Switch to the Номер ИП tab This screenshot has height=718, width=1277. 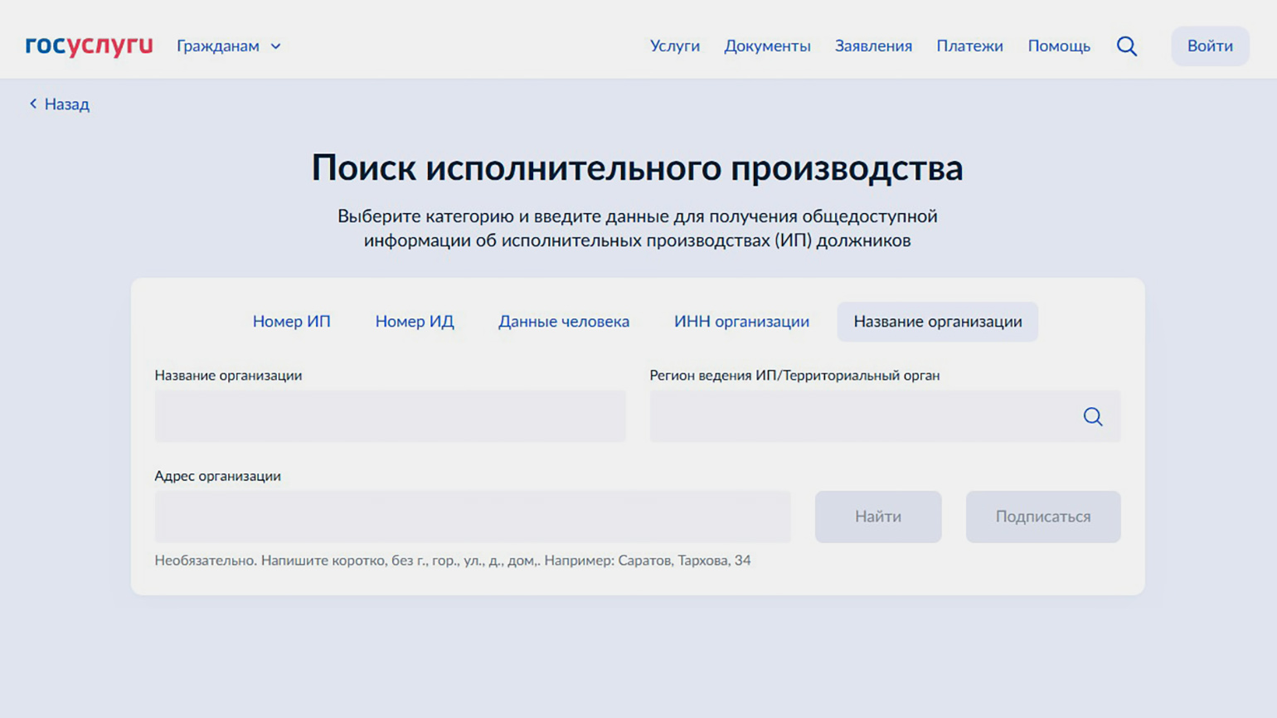tap(291, 322)
